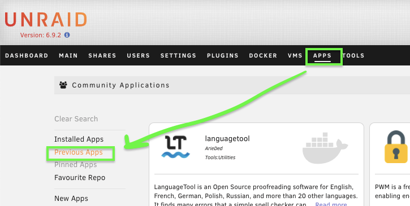The height and width of the screenshot is (206, 410).
Task: Browse New Apps
Action: [x=71, y=199]
